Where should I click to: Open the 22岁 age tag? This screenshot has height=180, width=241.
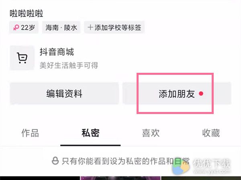[24, 28]
